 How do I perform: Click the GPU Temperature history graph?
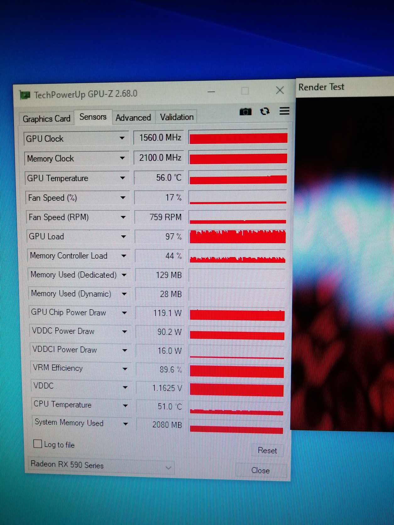click(x=238, y=177)
